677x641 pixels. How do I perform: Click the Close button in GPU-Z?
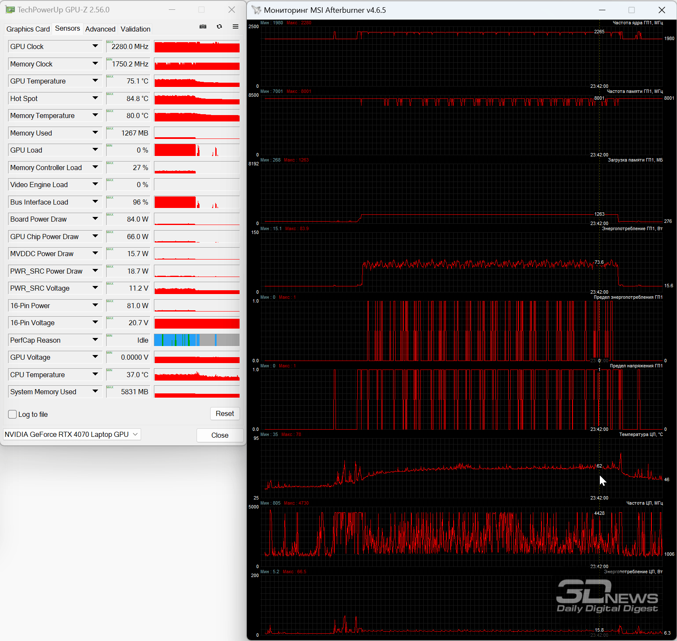pyautogui.click(x=220, y=435)
